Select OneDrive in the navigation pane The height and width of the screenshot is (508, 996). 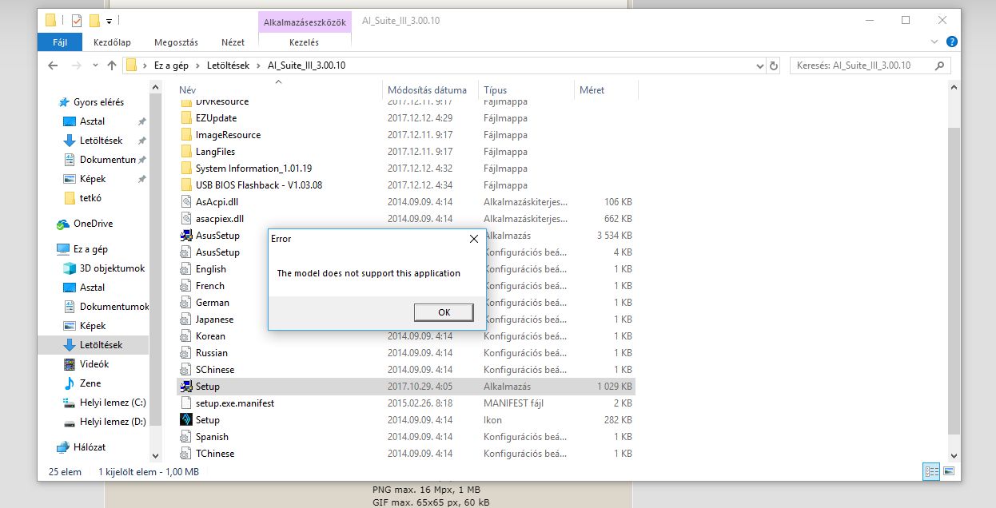tap(93, 224)
